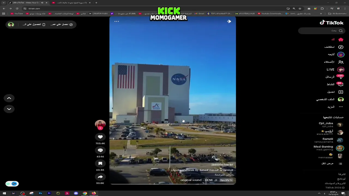Open the Cpt_Juba followed account

click(331, 124)
